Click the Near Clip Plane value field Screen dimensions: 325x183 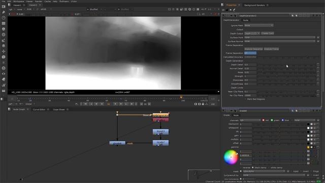pos(250,91)
